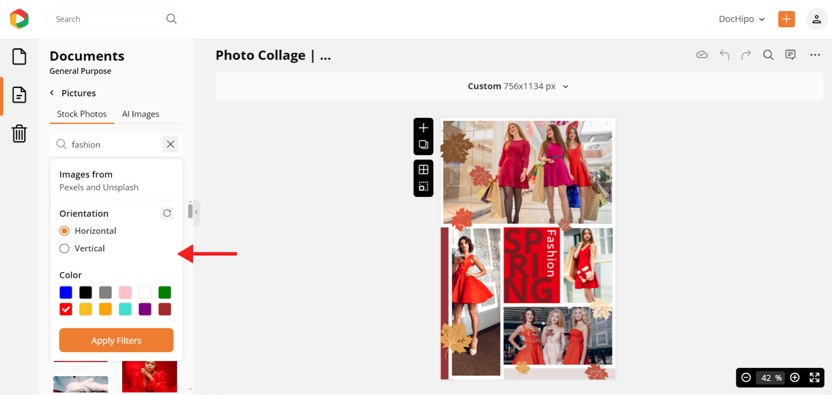Switch to the AI Images tab
The image size is (832, 395).
(140, 114)
